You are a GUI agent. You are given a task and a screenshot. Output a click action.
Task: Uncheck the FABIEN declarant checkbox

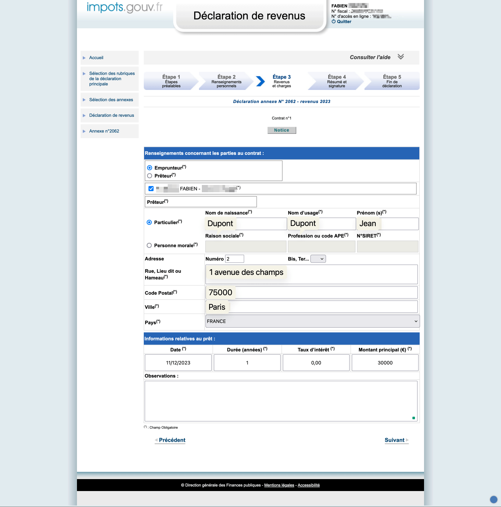pyautogui.click(x=151, y=189)
